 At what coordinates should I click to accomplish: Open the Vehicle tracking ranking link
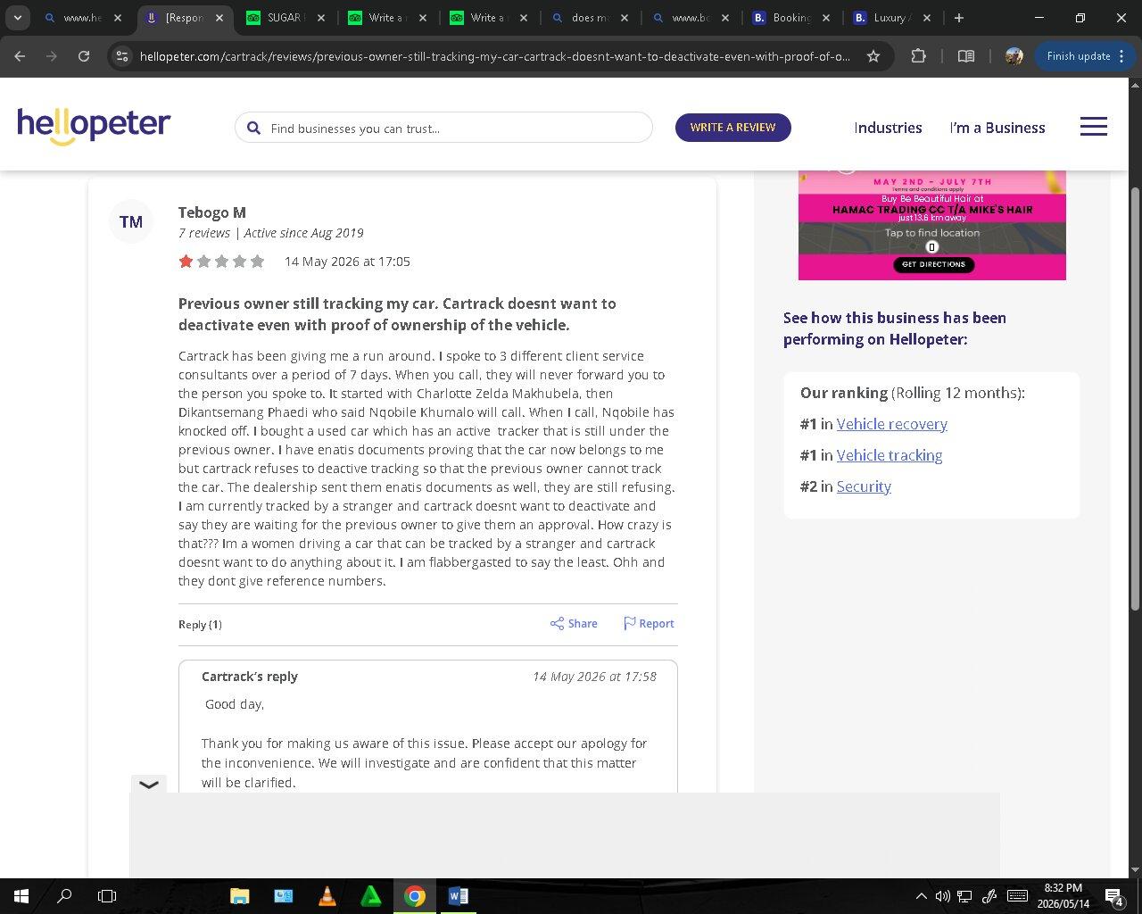tap(890, 455)
